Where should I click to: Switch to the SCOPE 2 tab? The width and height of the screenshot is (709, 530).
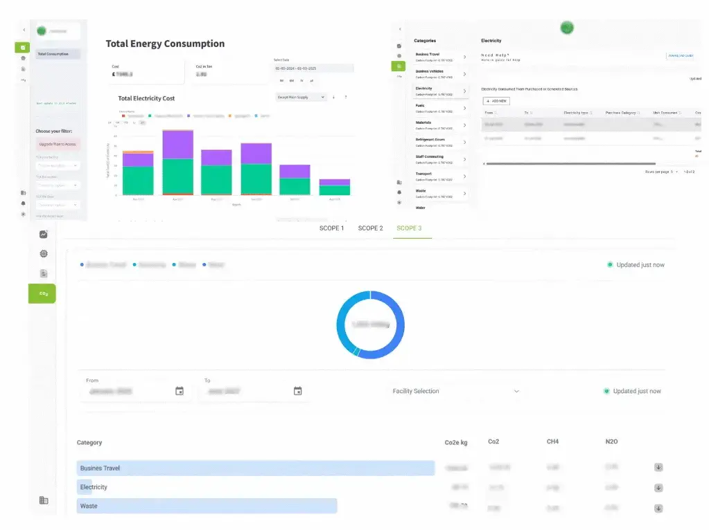370,228
